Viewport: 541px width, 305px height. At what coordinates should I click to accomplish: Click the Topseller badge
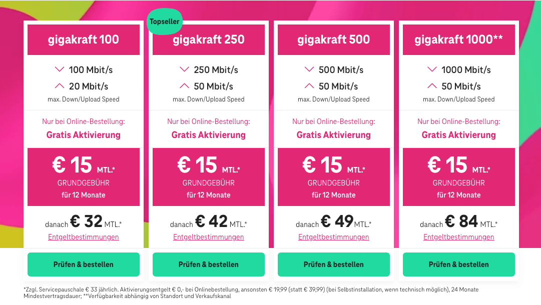164,21
